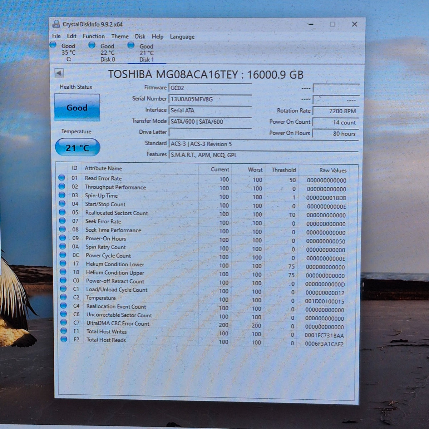This screenshot has height=429, width=429.
Task: Click the Firmware field GC02
Action: [210, 88]
